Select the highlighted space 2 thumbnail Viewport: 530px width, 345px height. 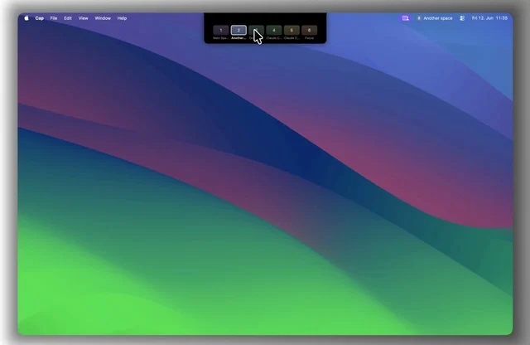[x=238, y=30]
